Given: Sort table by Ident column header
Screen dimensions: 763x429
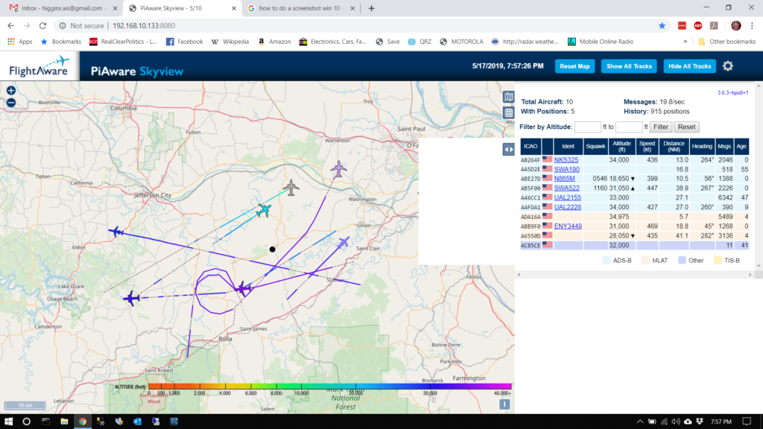Looking at the screenshot, I should pos(568,147).
